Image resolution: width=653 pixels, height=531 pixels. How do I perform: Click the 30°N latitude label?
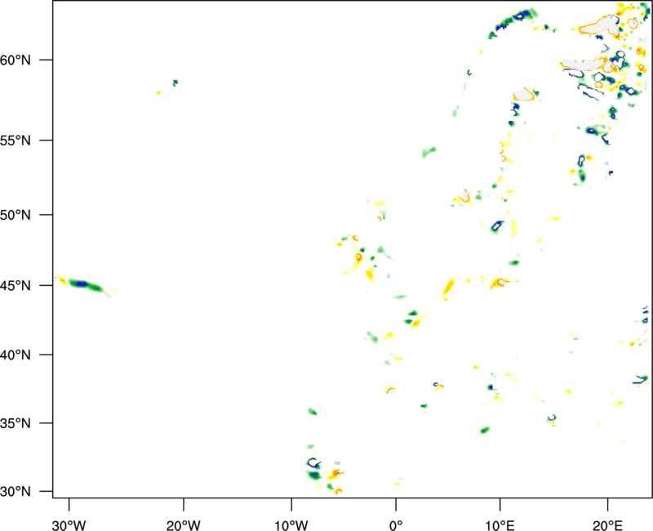tap(16, 492)
